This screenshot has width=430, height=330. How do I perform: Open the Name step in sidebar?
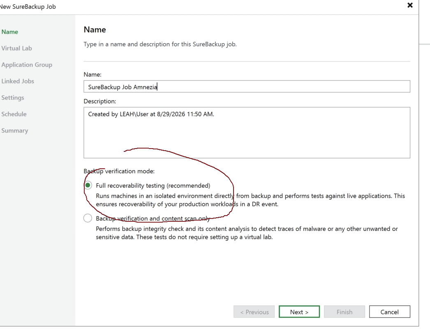9,32
